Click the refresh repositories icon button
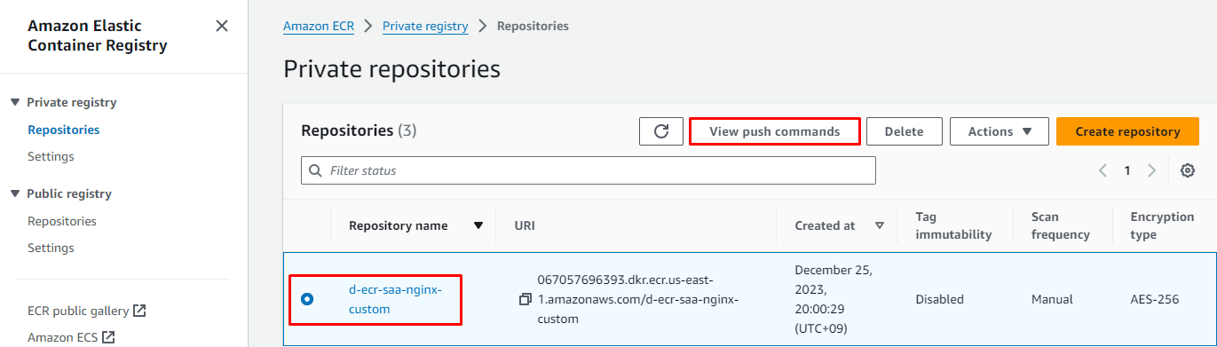 tap(661, 131)
